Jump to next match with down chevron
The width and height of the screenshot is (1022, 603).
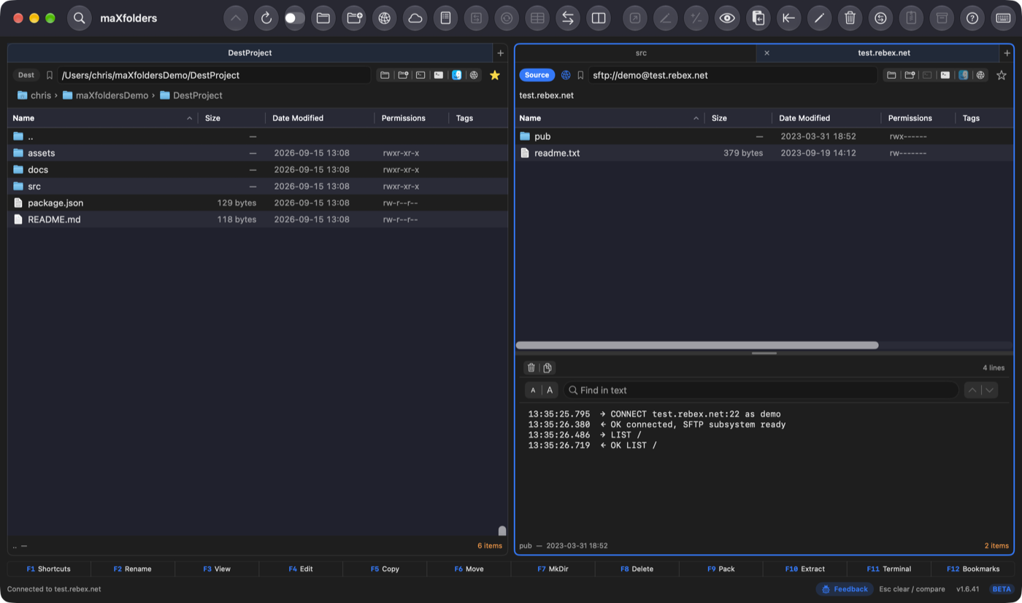tap(990, 390)
